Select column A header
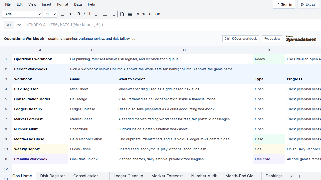 40,50
